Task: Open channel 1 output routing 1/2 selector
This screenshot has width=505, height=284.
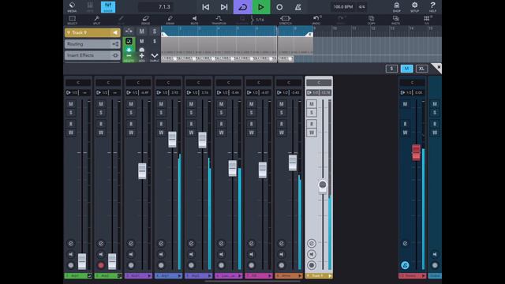Action: 72,93
